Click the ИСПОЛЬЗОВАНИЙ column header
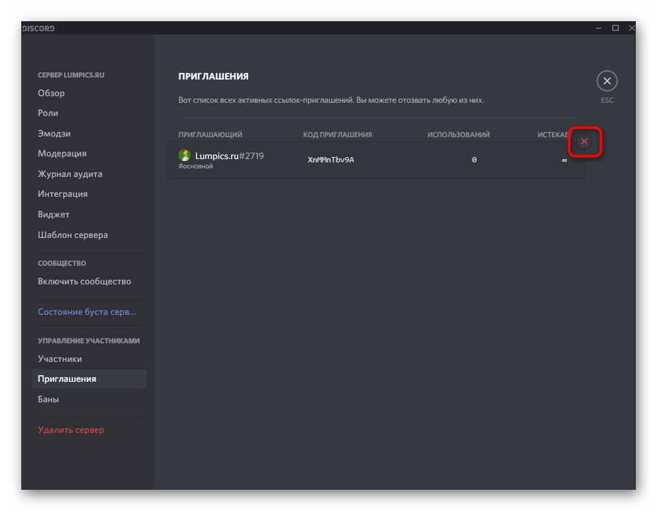 coord(459,134)
